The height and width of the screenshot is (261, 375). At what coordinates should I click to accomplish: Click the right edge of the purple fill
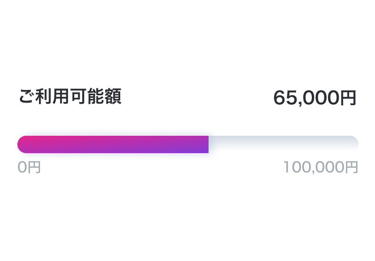[208, 144]
